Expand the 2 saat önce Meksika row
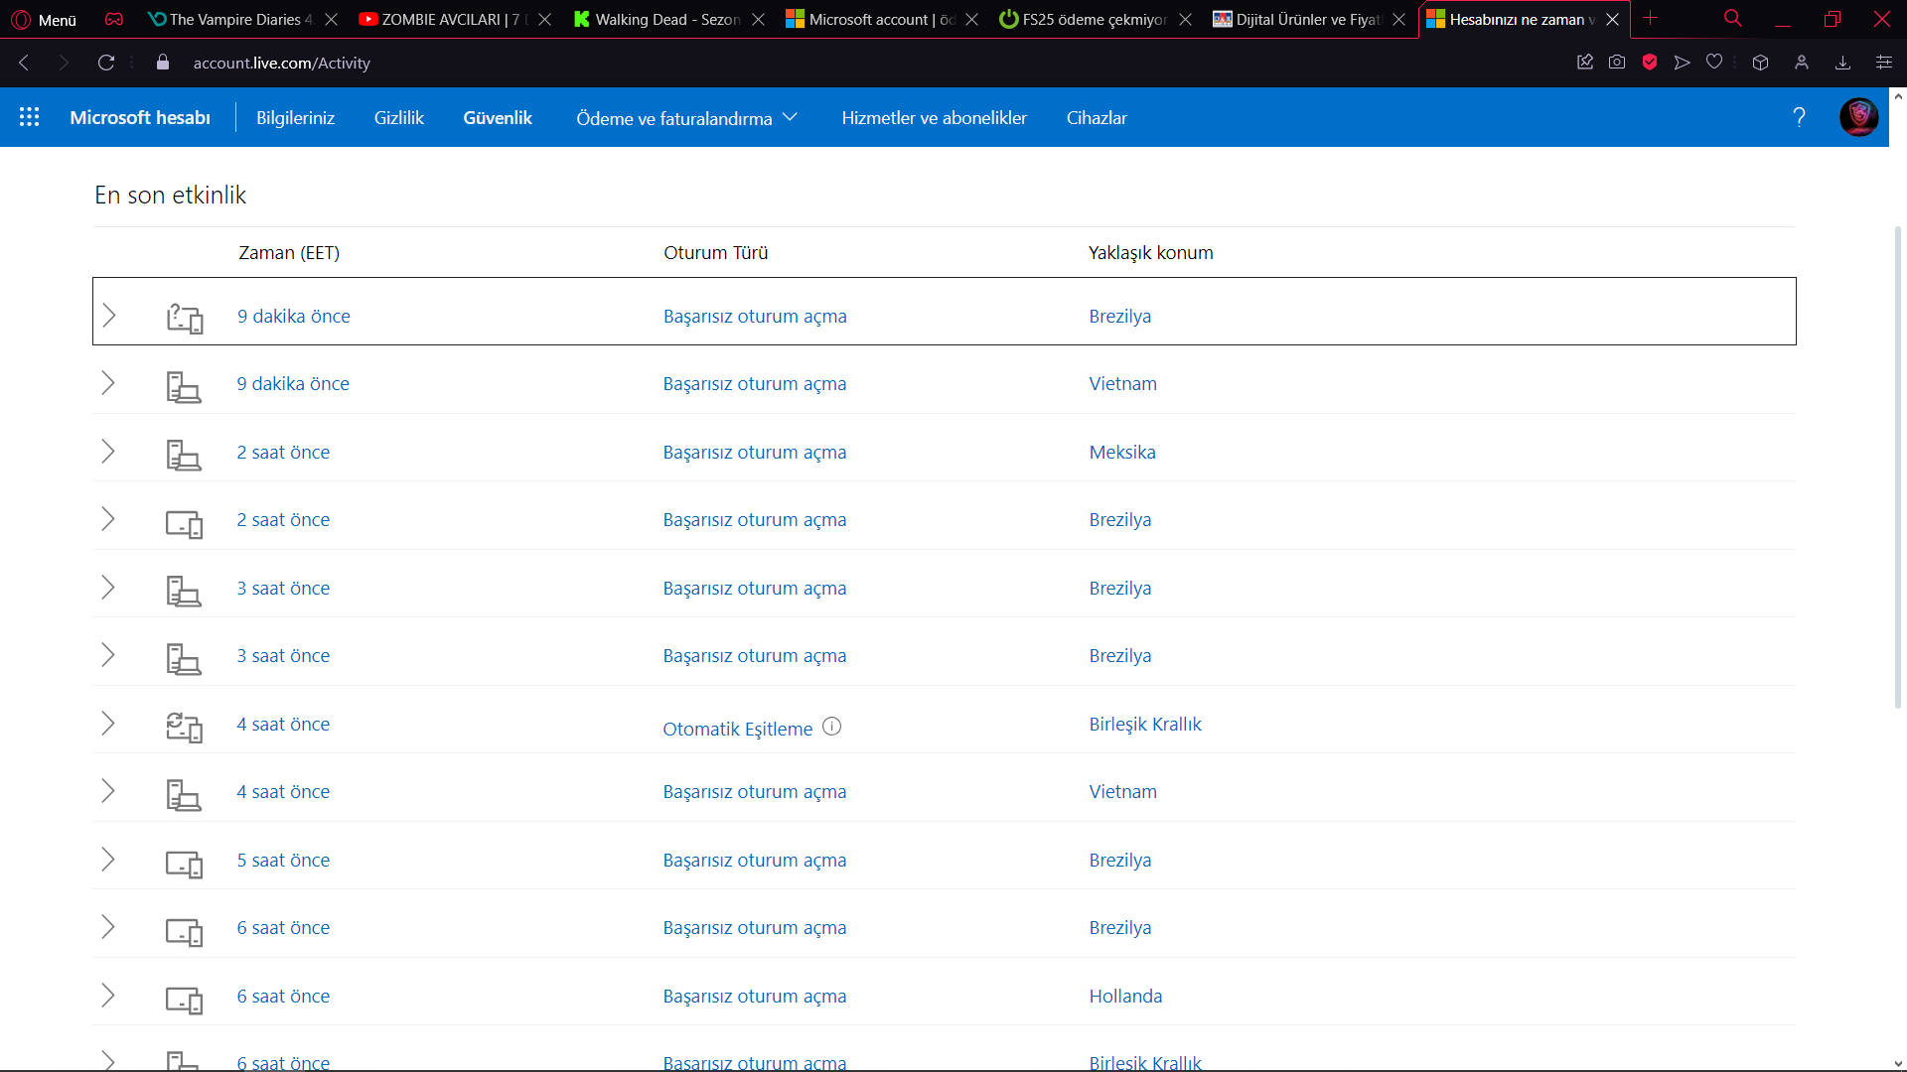 pyautogui.click(x=109, y=452)
